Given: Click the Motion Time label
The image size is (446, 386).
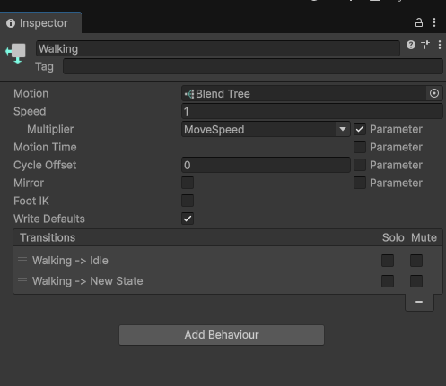Looking at the screenshot, I should tap(45, 147).
